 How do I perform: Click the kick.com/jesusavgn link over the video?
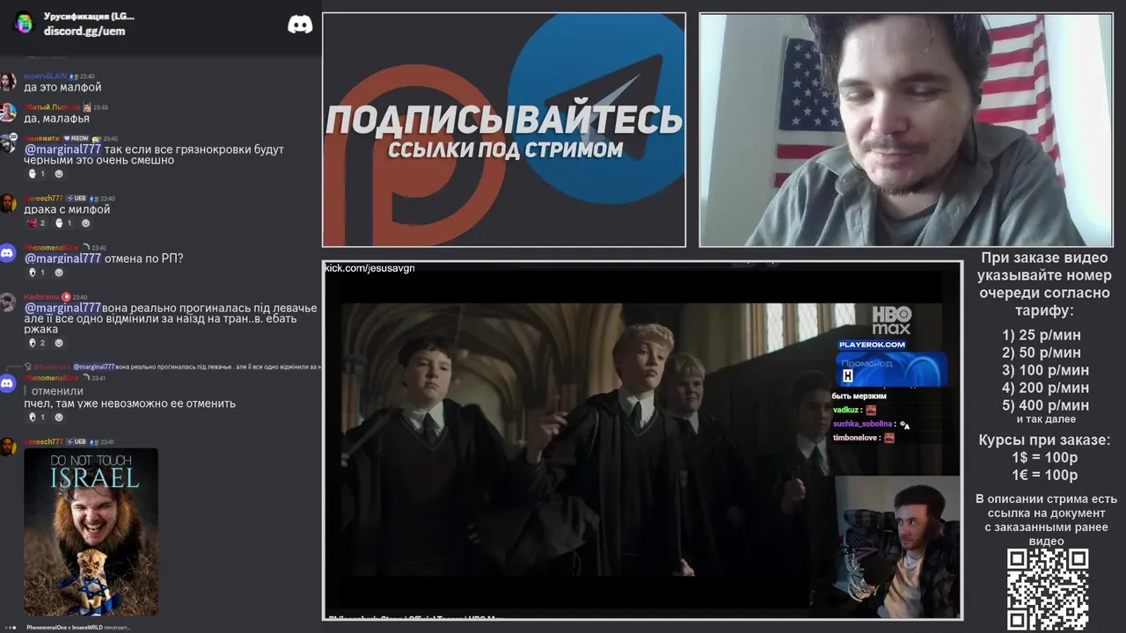coord(369,268)
